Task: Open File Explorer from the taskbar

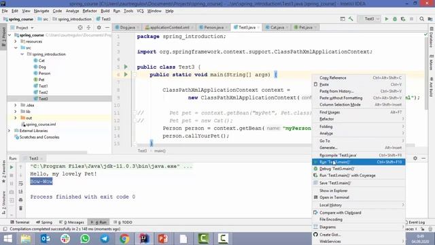Action: point(26,239)
